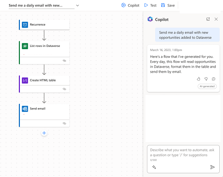This screenshot has width=223, height=177.
Task: Open the List rows in Dataverse step
Action: click(x=44, y=52)
